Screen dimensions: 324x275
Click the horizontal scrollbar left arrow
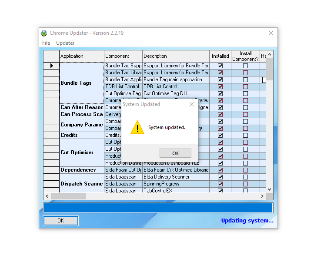point(47,196)
